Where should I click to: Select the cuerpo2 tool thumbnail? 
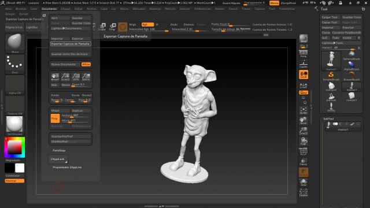coord(331,87)
